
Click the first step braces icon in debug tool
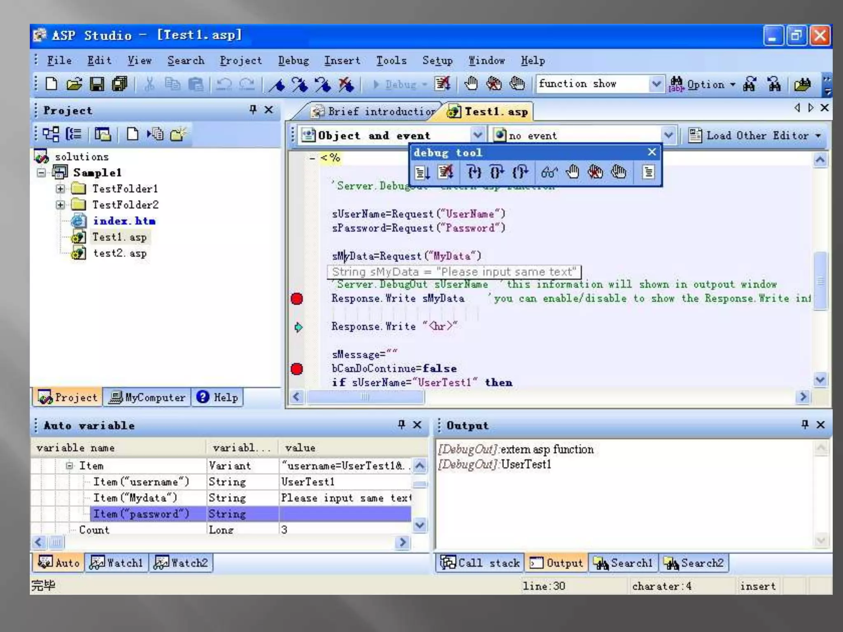point(474,172)
